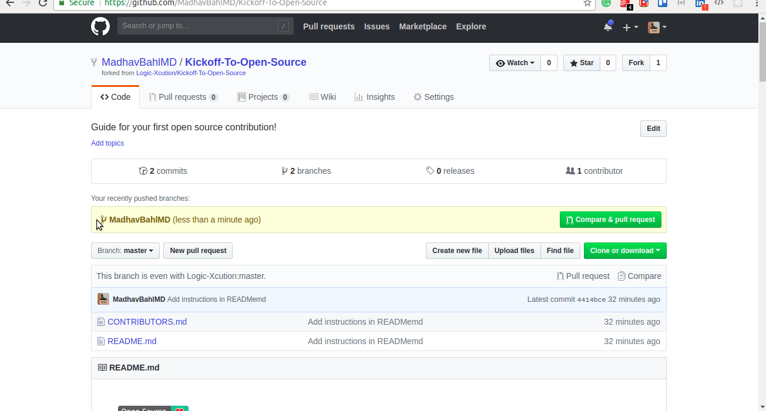Fork the repository
The height and width of the screenshot is (411, 766).
tap(636, 63)
